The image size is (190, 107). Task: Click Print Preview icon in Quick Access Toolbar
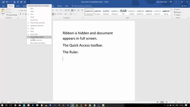pyautogui.click(x=15, y=2)
